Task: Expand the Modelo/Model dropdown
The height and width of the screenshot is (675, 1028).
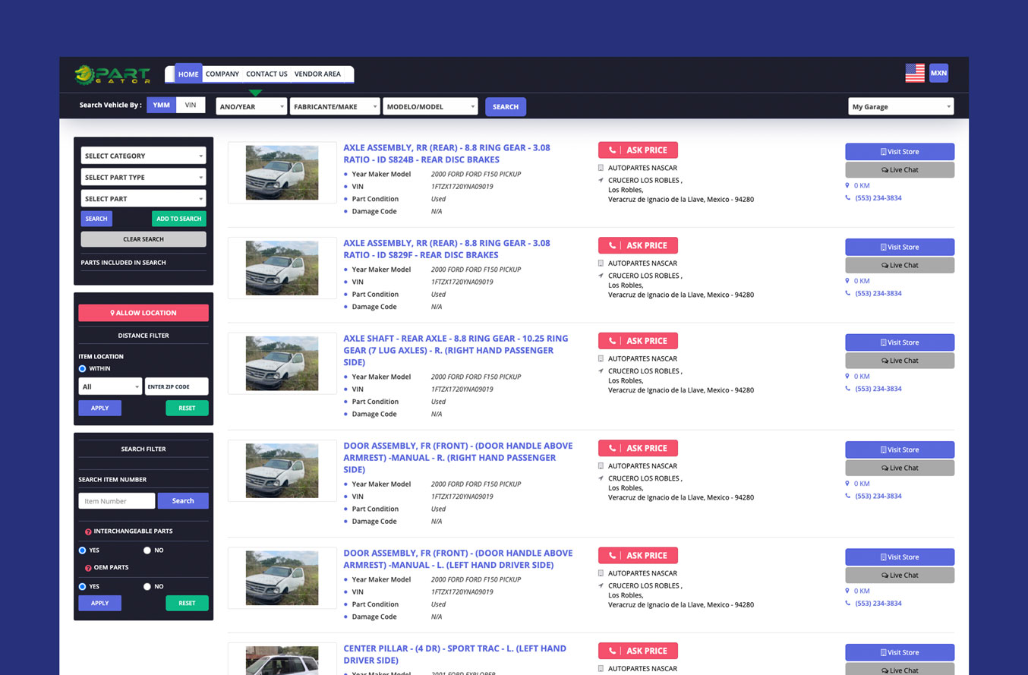Action: (x=430, y=106)
